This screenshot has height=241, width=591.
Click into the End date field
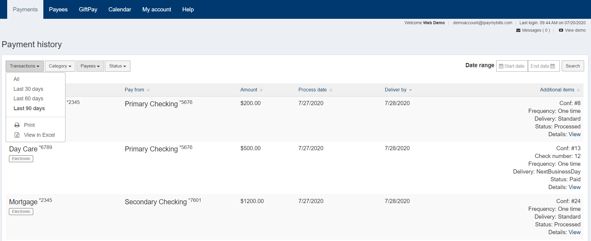[x=543, y=66]
